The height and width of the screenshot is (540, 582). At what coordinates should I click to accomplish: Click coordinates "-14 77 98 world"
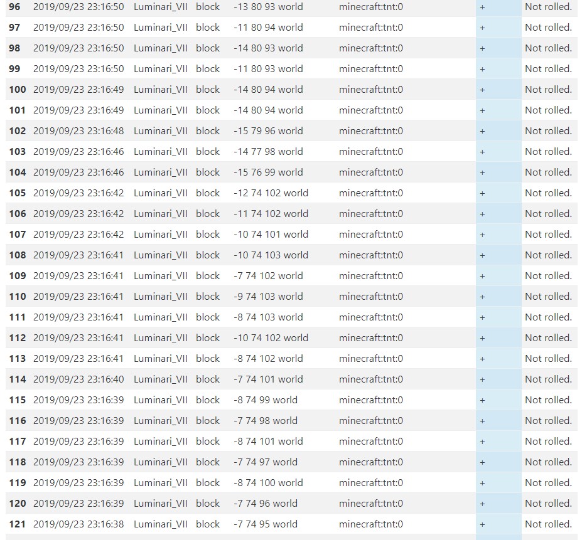pyautogui.click(x=268, y=152)
